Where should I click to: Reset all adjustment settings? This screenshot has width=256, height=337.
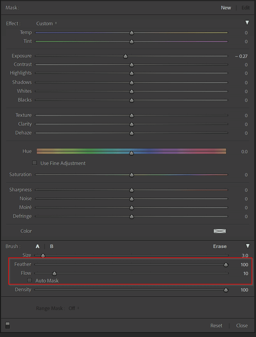coord(216,326)
